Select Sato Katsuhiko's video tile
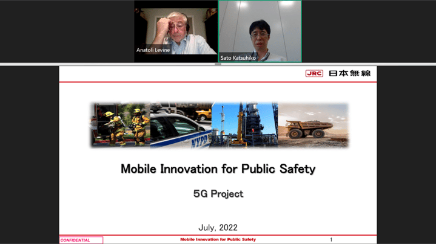 pos(260,31)
